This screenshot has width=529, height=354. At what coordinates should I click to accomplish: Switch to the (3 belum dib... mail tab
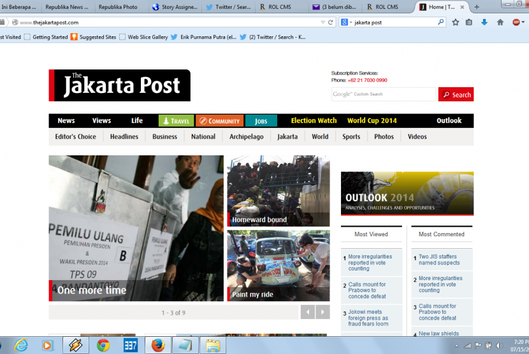coord(335,7)
